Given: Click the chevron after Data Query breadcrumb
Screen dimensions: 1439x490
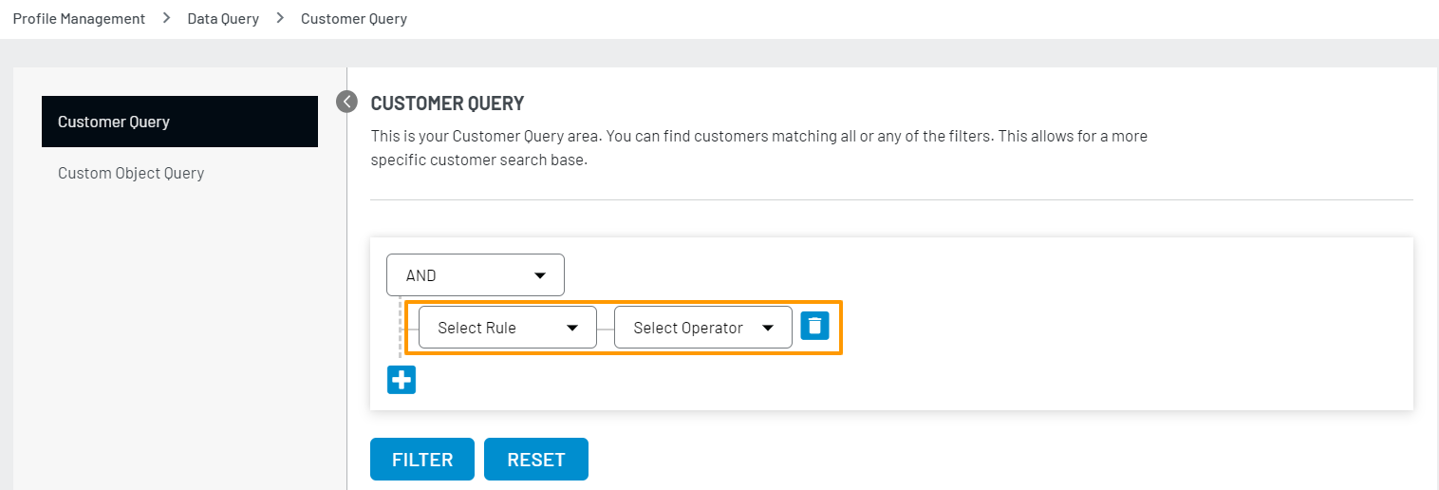Looking at the screenshot, I should [280, 19].
